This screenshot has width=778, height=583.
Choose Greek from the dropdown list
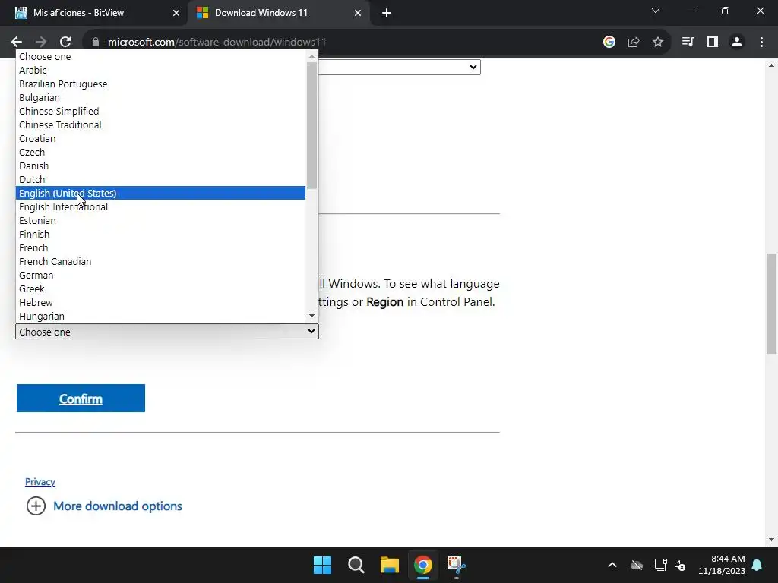pyautogui.click(x=161, y=288)
